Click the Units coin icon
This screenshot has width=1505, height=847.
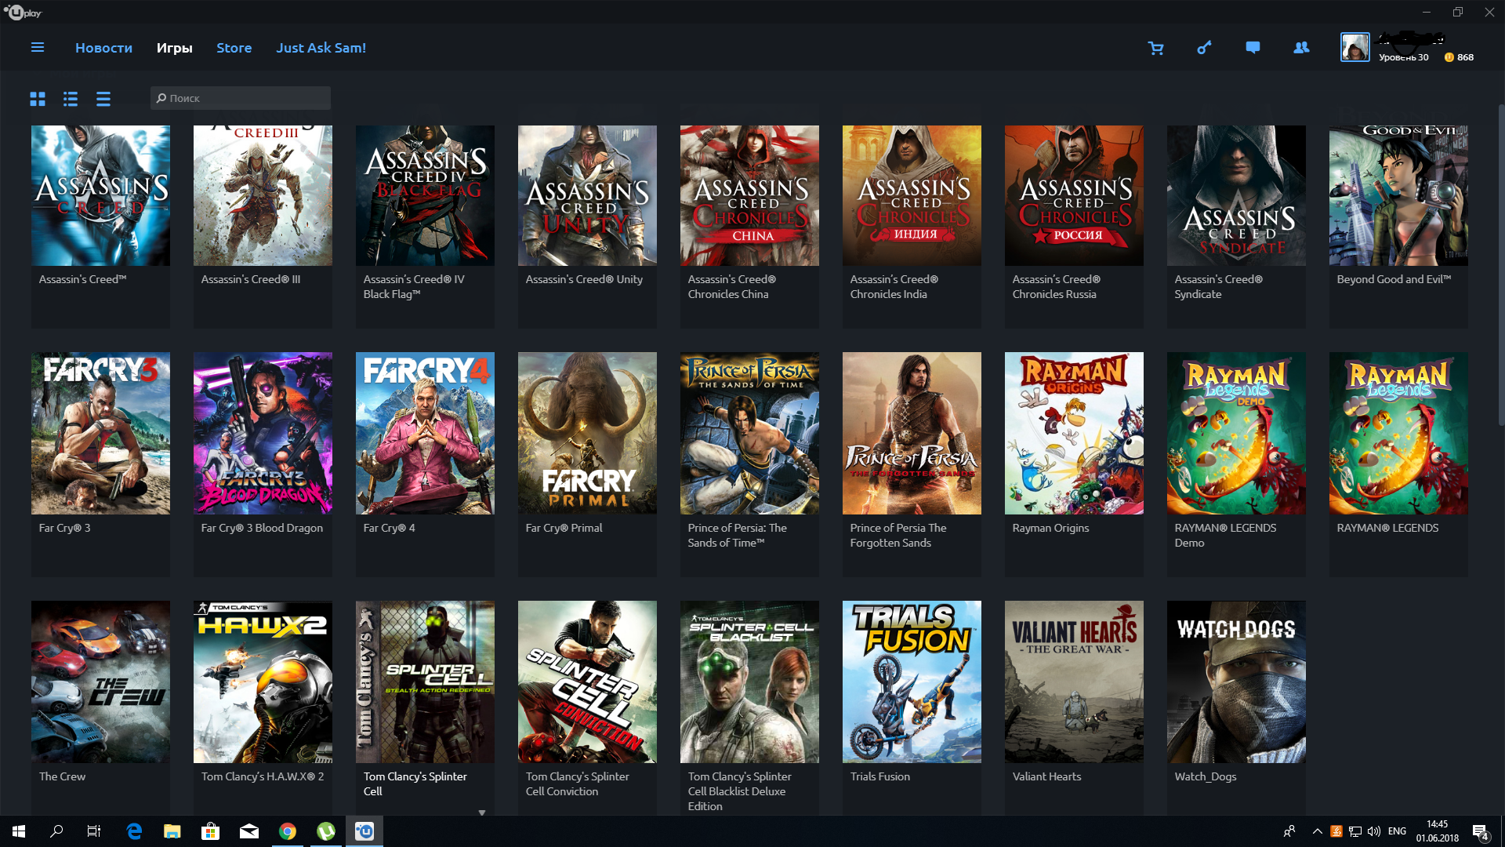[1449, 57]
